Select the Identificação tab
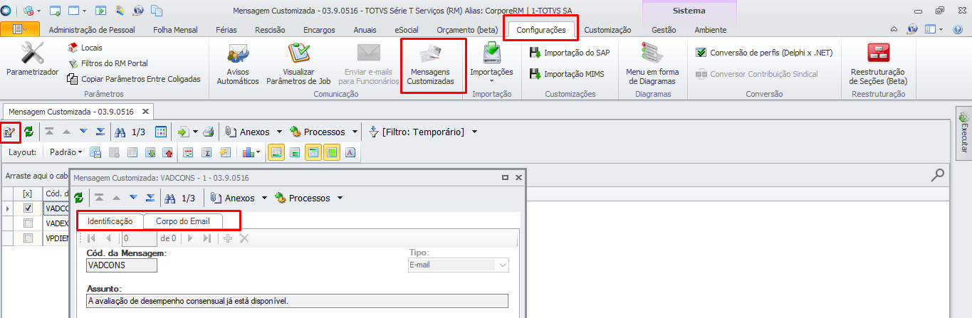 (x=110, y=221)
